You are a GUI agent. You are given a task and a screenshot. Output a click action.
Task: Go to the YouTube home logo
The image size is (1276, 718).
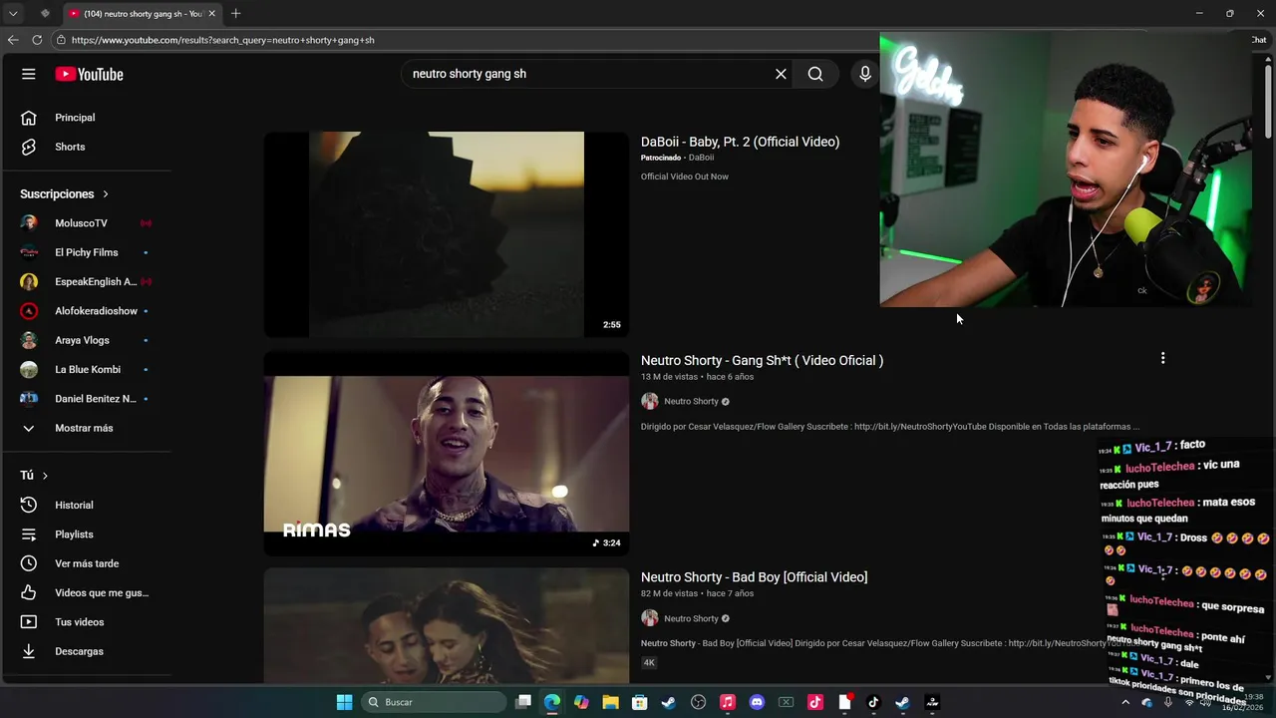89,74
